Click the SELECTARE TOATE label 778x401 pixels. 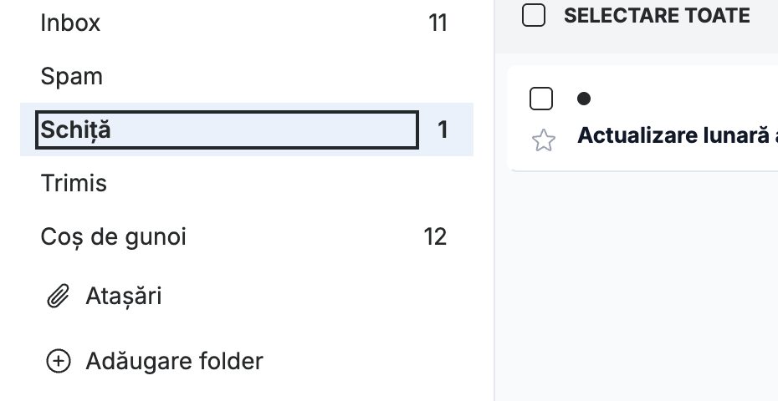coord(657,15)
